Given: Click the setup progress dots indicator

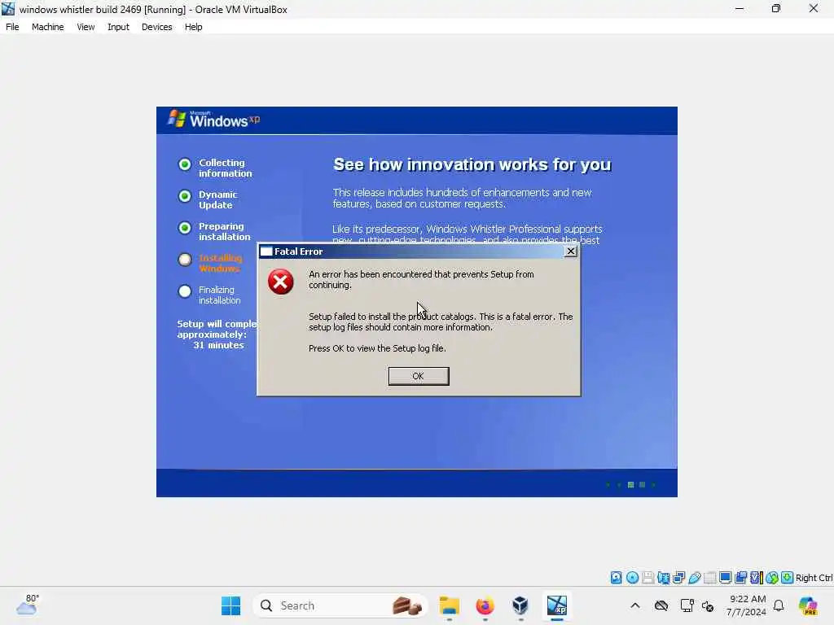Looking at the screenshot, I should [631, 485].
